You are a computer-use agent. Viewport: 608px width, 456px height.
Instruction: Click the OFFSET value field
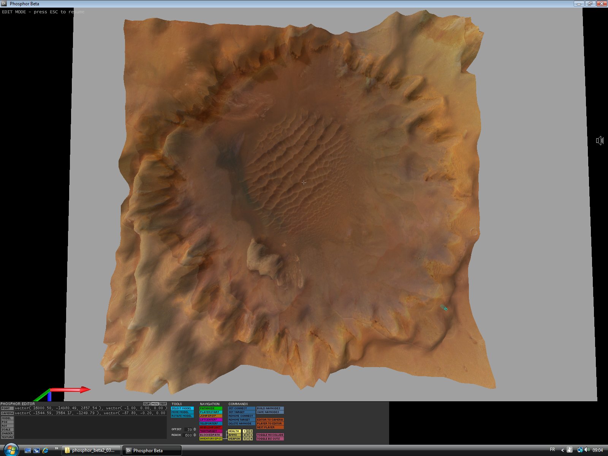188,429
